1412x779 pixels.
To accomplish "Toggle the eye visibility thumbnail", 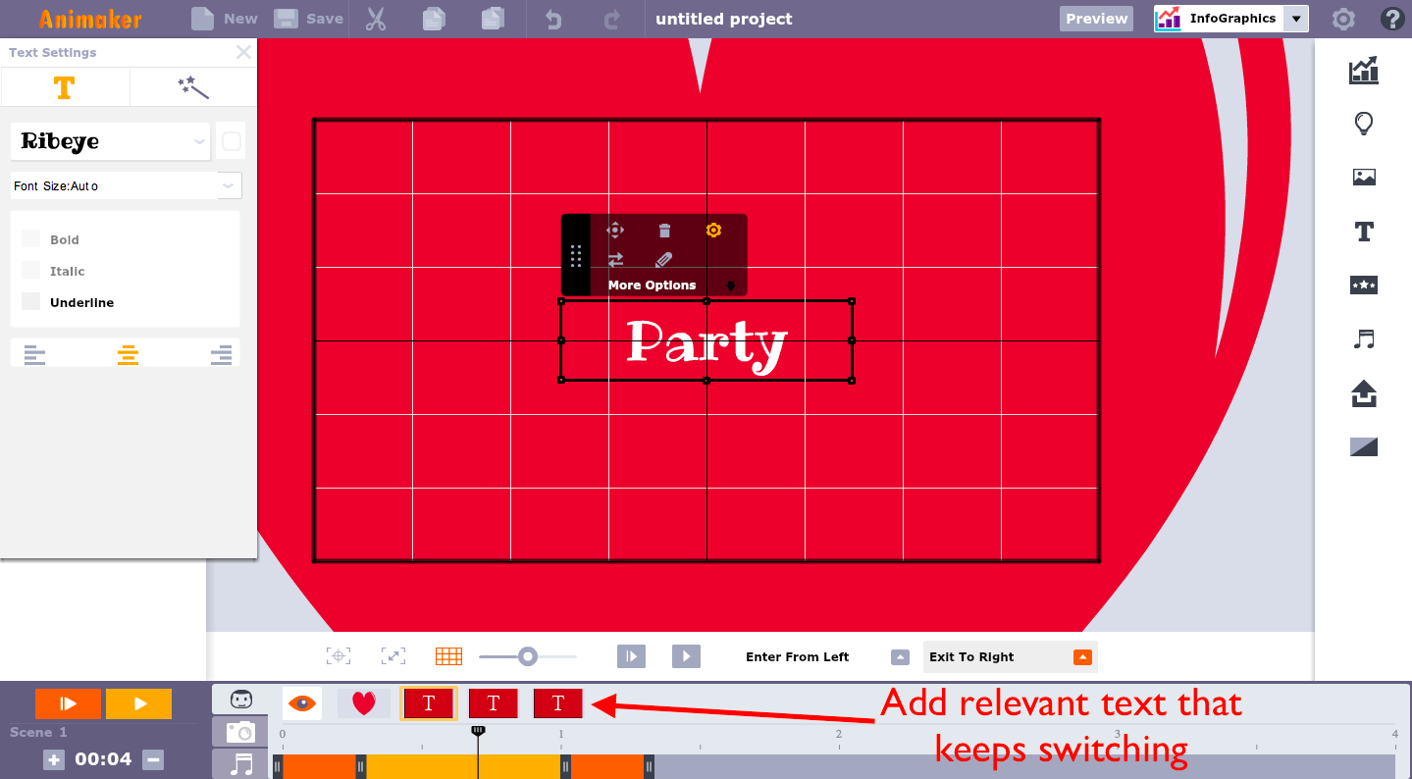I will point(302,702).
